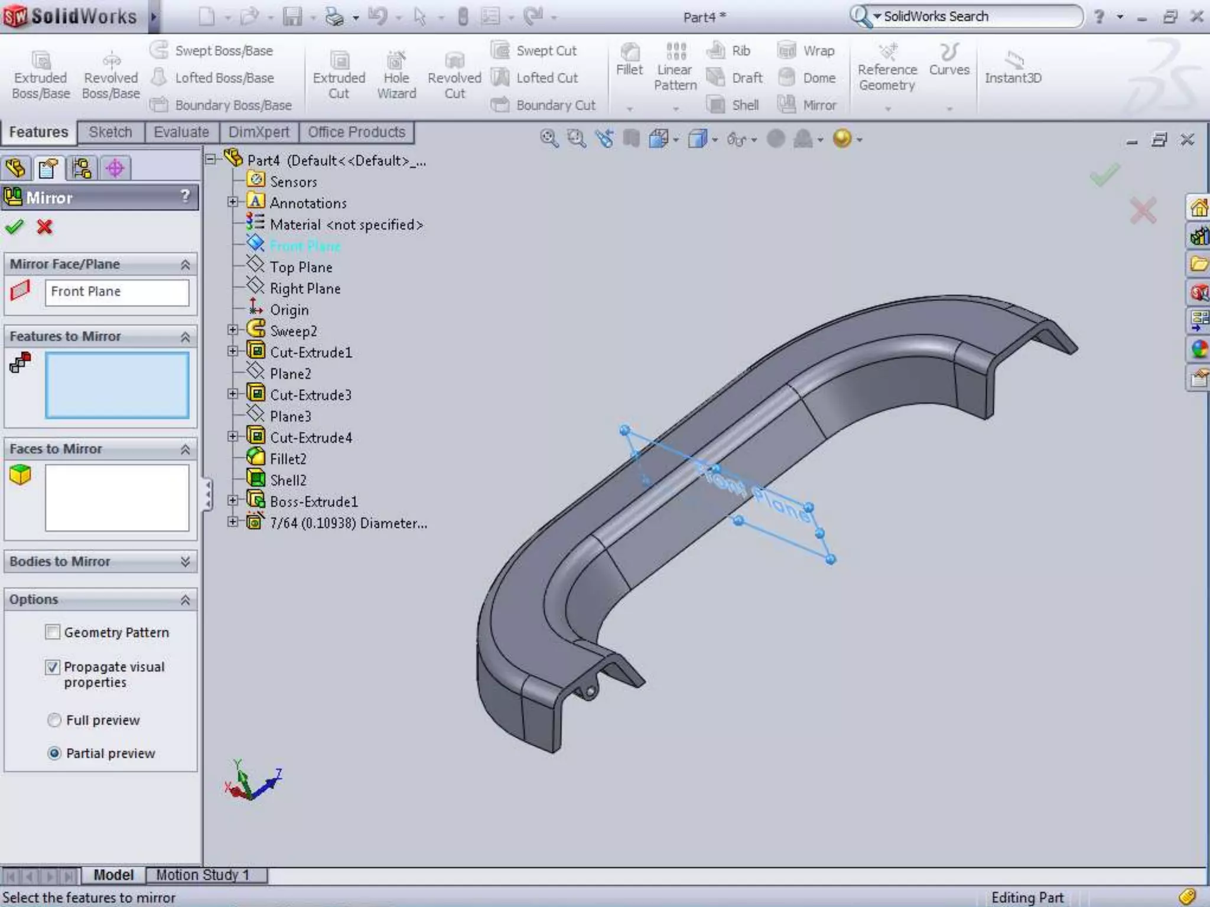1210x907 pixels.
Task: Select Full preview radio button
Action: click(54, 720)
